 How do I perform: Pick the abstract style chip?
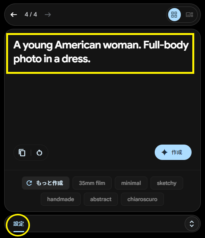point(101,199)
